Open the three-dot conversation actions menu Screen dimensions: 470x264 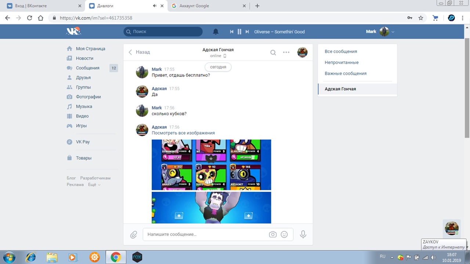(286, 52)
